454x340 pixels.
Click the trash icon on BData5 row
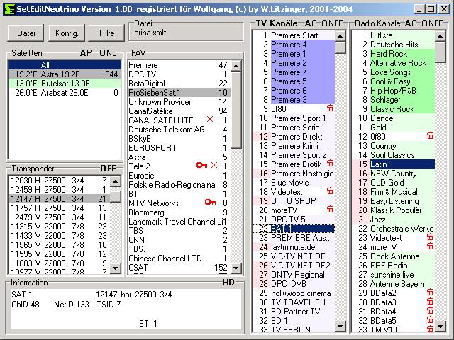click(431, 320)
